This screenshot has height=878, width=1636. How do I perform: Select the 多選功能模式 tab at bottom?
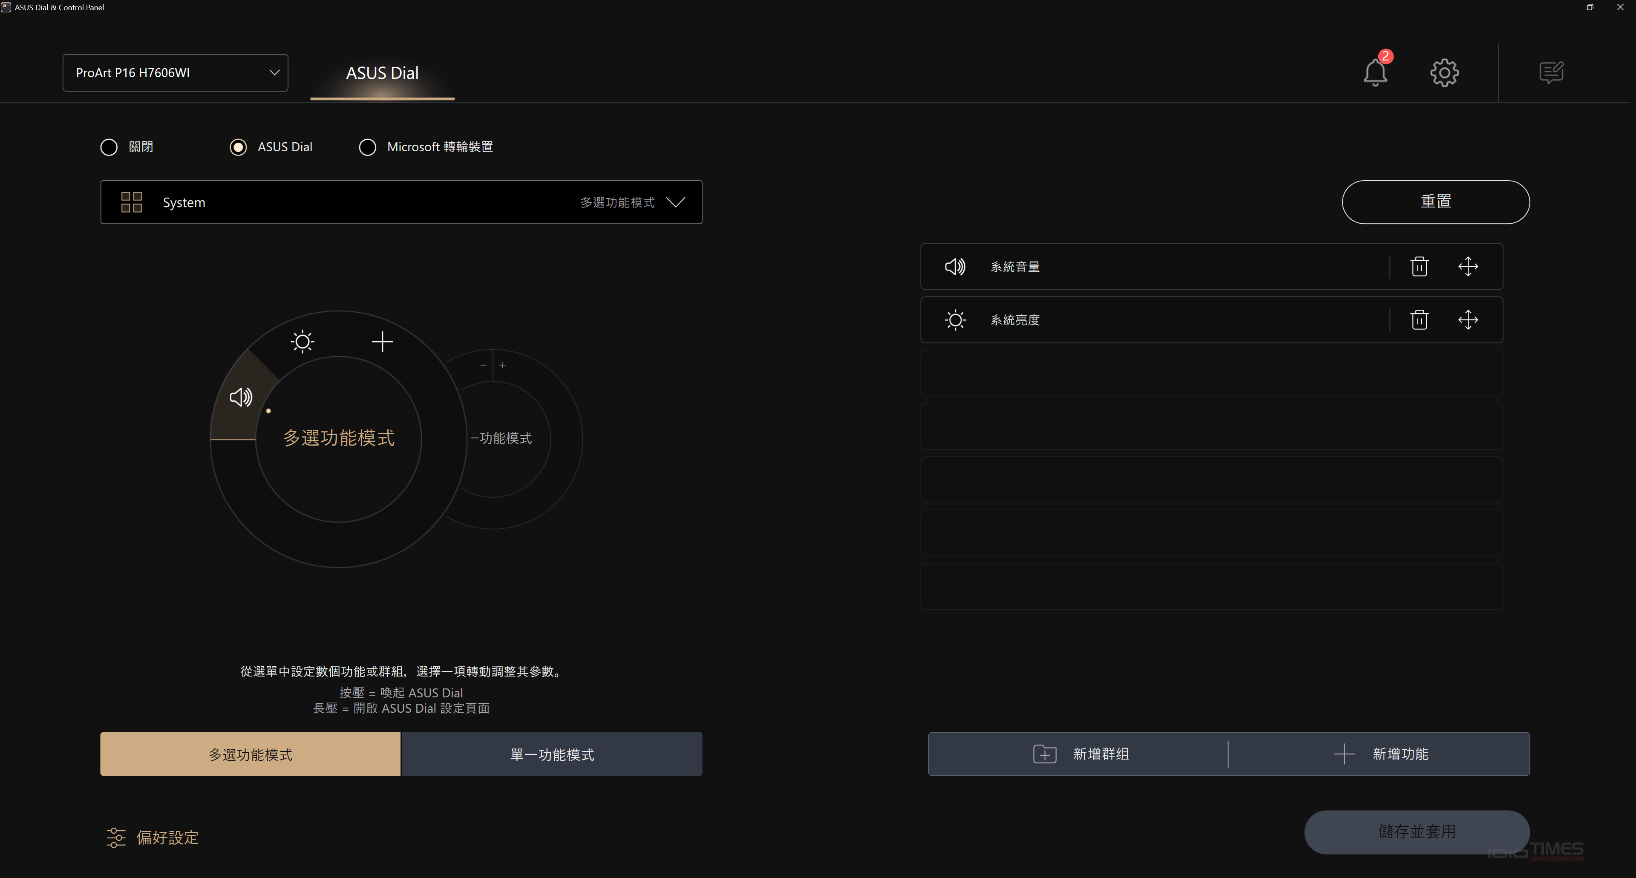pyautogui.click(x=250, y=754)
